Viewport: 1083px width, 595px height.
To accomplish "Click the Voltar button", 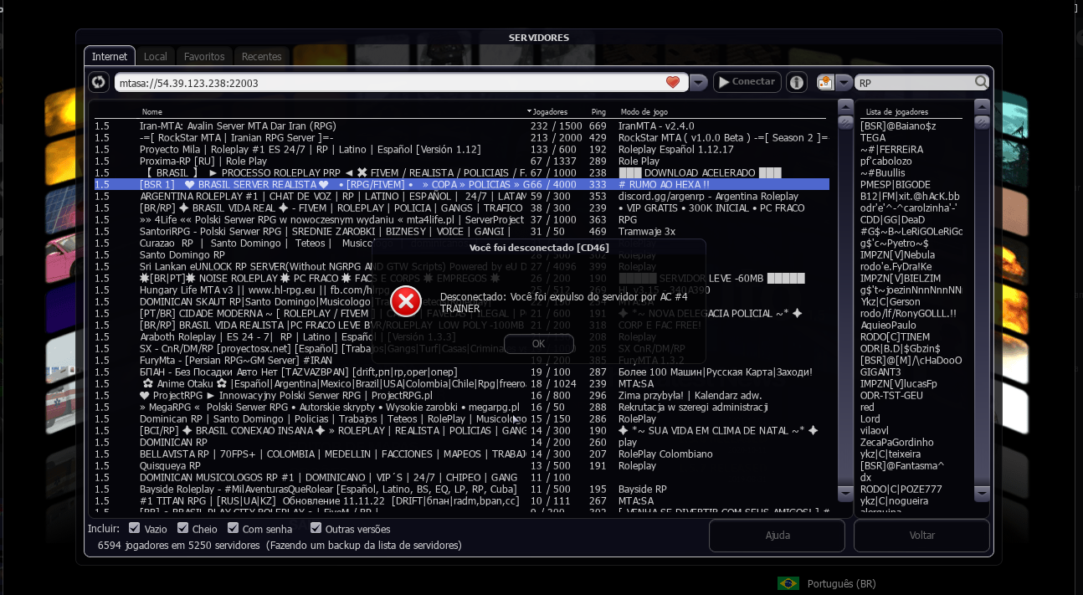I will pyautogui.click(x=921, y=536).
